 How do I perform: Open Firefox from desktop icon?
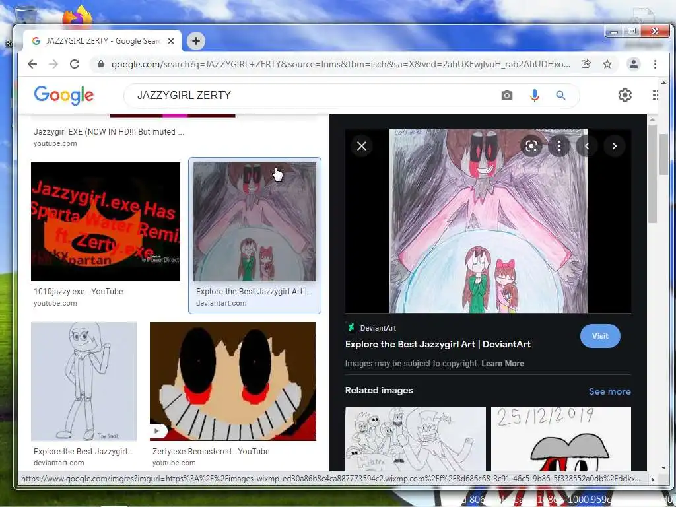(77, 16)
